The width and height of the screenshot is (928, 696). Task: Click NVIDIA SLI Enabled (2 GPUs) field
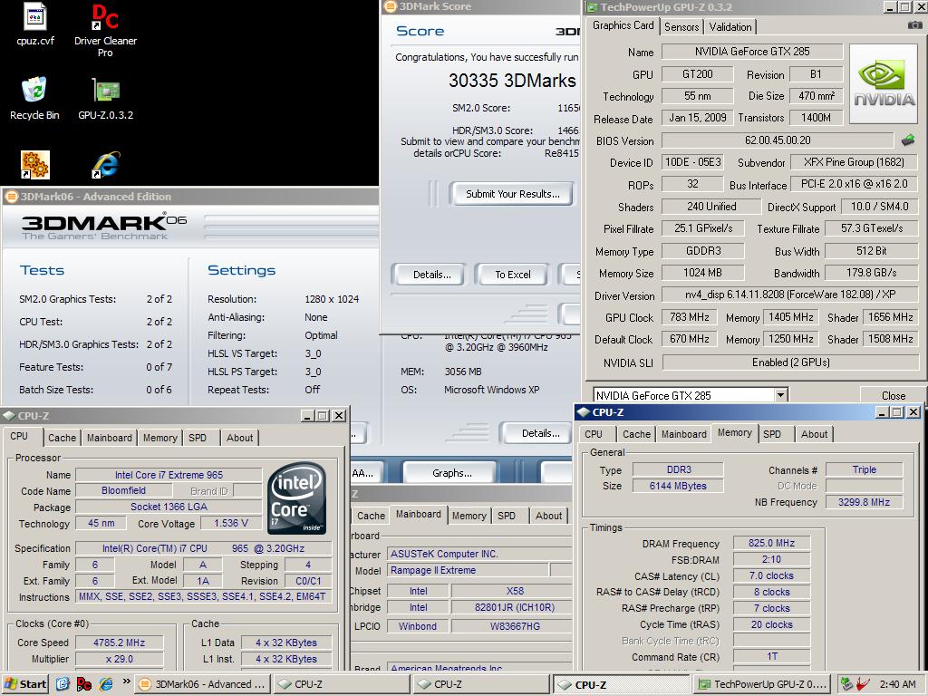pyautogui.click(x=790, y=362)
